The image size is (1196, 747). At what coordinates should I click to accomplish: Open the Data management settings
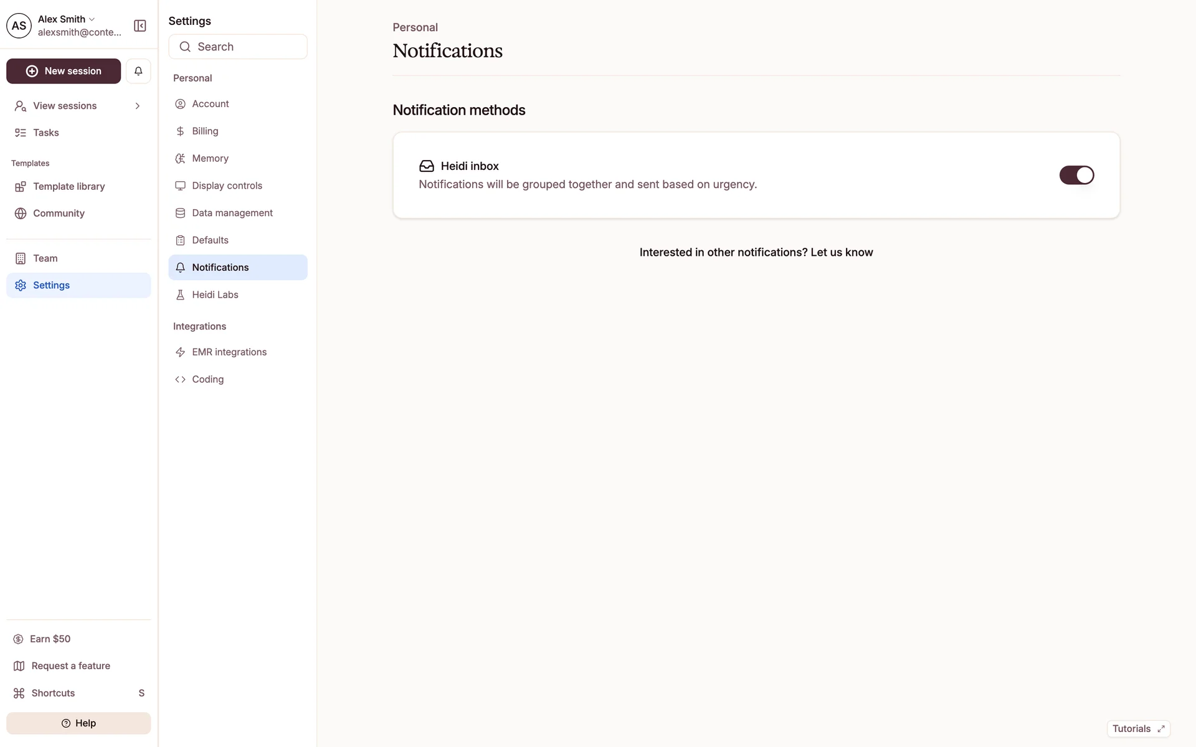point(232,213)
